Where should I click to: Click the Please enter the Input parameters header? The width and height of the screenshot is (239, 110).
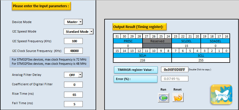click(41, 6)
